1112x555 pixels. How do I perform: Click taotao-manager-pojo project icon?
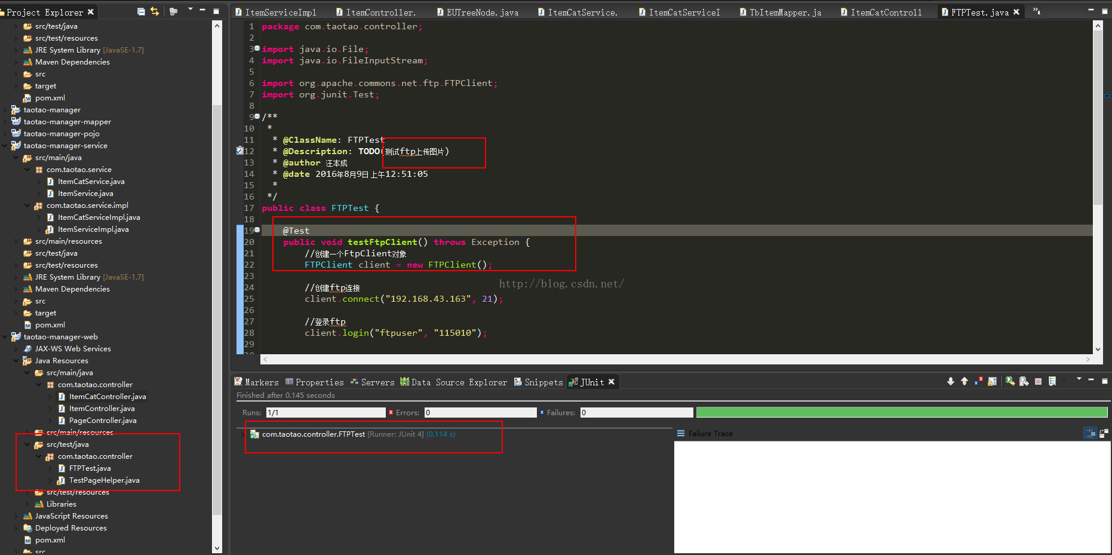(16, 134)
